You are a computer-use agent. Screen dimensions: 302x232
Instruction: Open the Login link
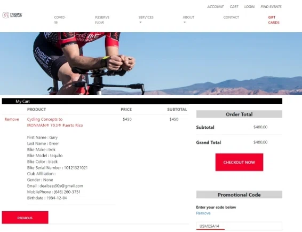(249, 7)
